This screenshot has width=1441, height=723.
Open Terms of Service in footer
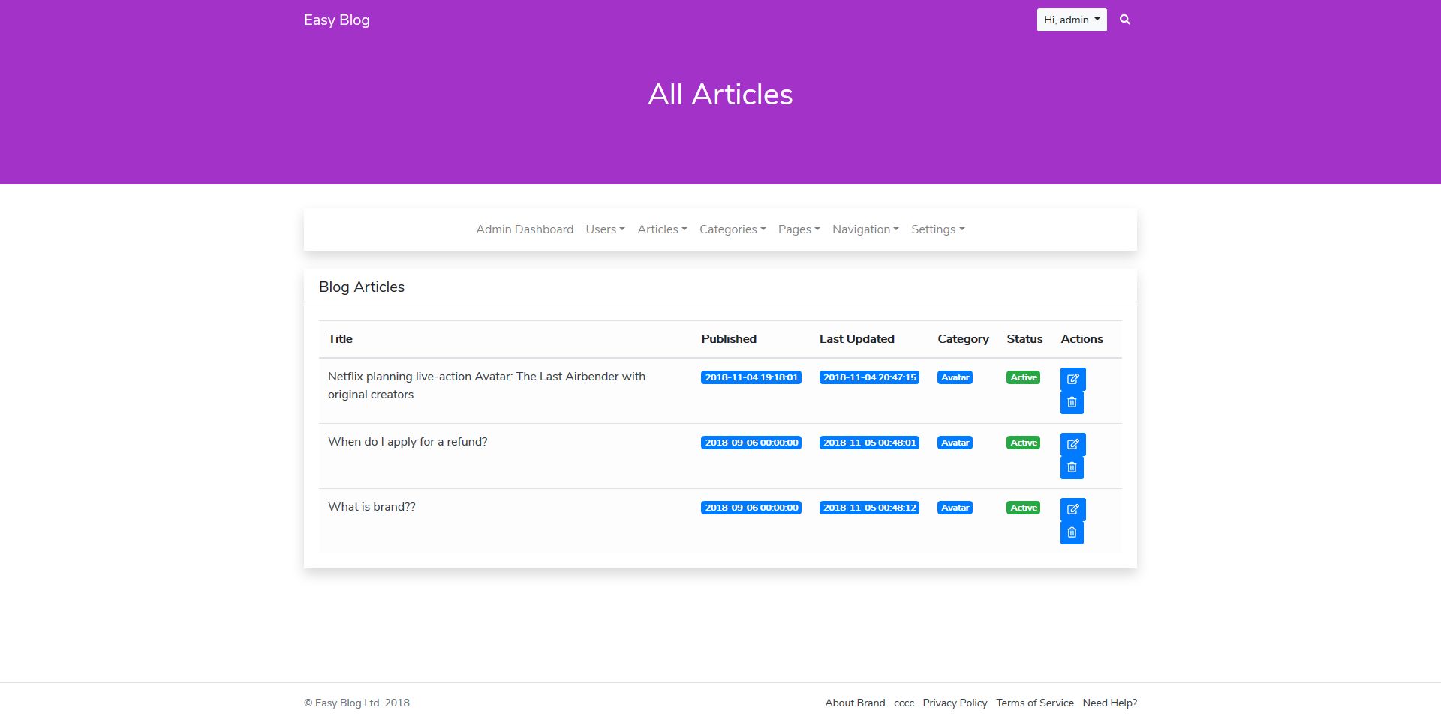(1034, 703)
